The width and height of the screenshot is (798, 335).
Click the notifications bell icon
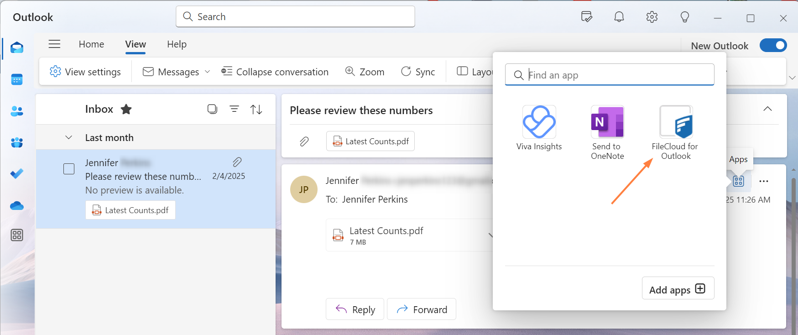(x=619, y=17)
